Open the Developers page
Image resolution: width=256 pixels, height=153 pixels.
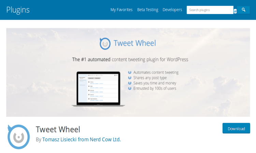coord(172,10)
